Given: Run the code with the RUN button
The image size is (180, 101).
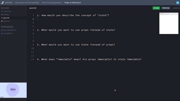Looking at the screenshot, I should coord(156,8).
